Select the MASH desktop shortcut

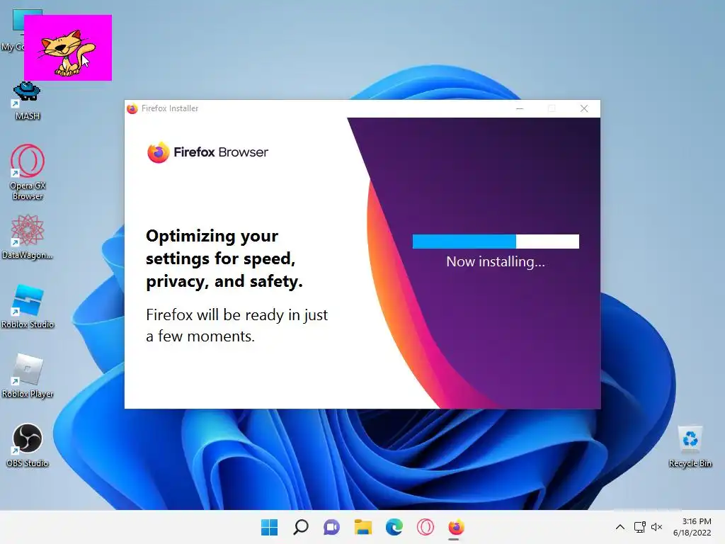pyautogui.click(x=27, y=99)
